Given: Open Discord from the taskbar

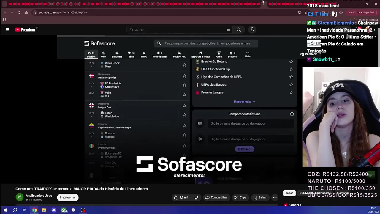Looking at the screenshot, I should pos(54,210).
